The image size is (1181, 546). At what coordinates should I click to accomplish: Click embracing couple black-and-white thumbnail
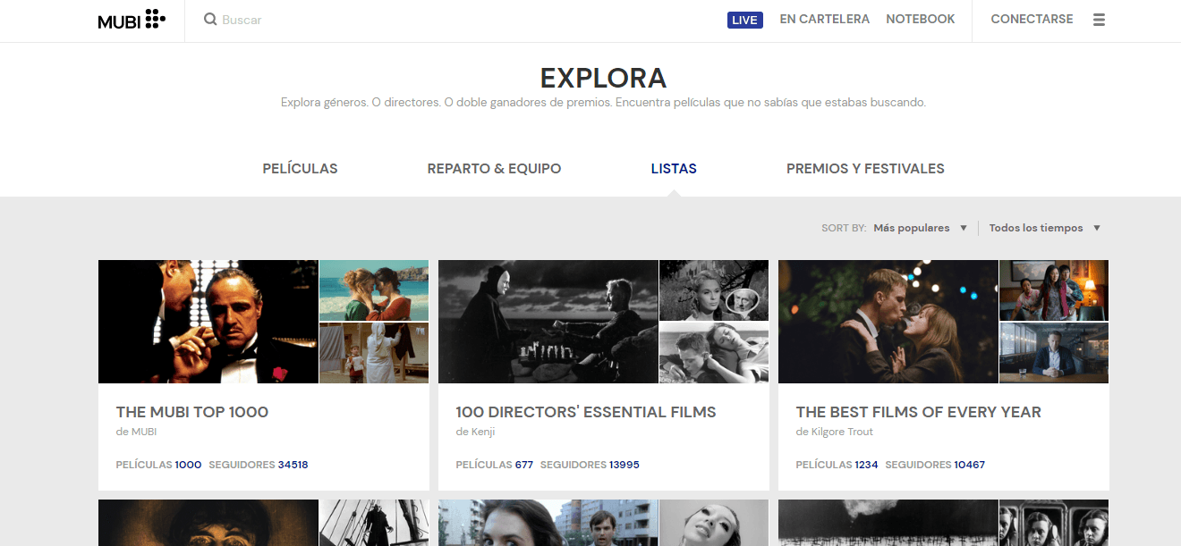tap(714, 353)
